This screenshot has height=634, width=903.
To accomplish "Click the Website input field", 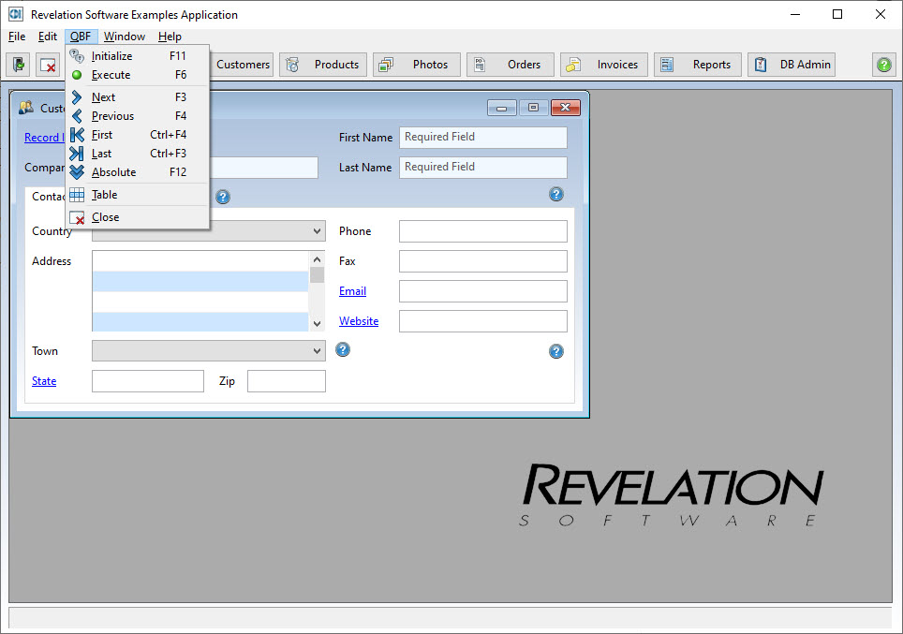I will pyautogui.click(x=483, y=321).
